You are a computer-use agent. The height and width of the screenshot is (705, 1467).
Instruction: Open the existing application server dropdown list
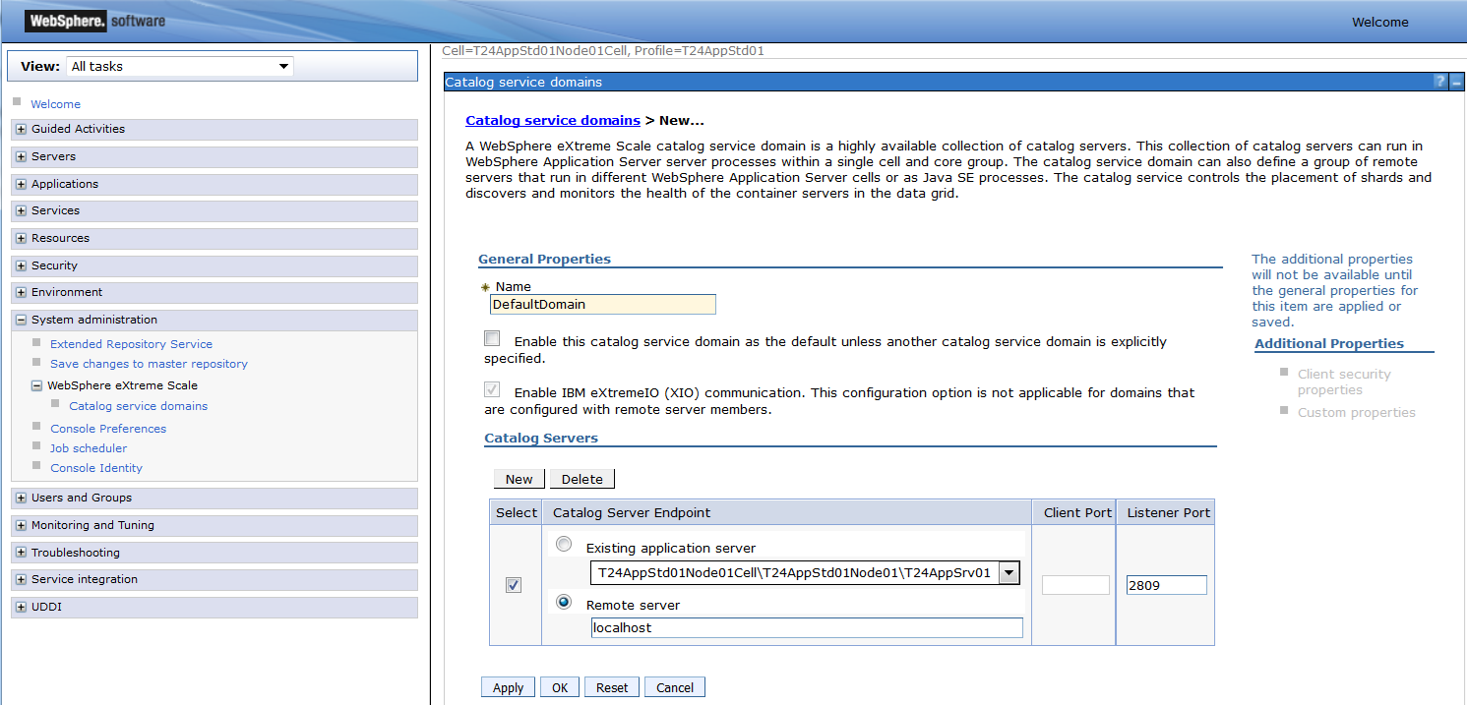pyautogui.click(x=1009, y=573)
